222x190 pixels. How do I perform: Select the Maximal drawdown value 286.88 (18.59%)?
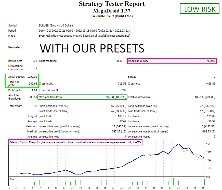click(x=116, y=97)
